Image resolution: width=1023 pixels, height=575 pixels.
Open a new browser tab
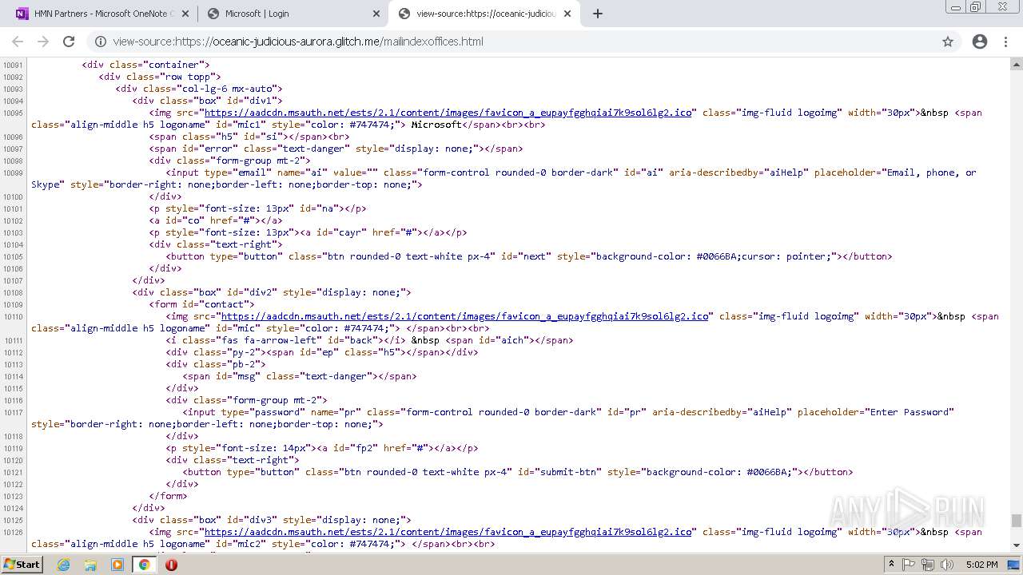point(598,14)
